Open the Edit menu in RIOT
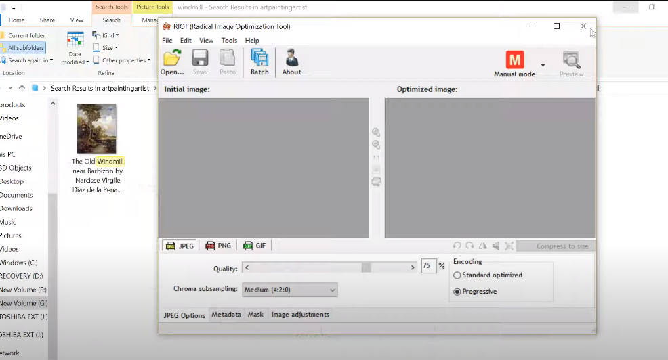668x360 pixels. coord(186,41)
